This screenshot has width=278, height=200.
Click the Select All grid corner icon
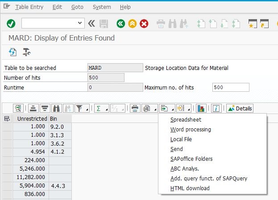(x=7, y=118)
